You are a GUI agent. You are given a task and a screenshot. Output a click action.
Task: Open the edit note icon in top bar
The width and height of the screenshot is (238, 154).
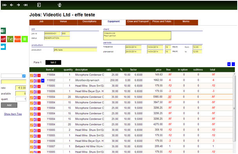[39, 5]
